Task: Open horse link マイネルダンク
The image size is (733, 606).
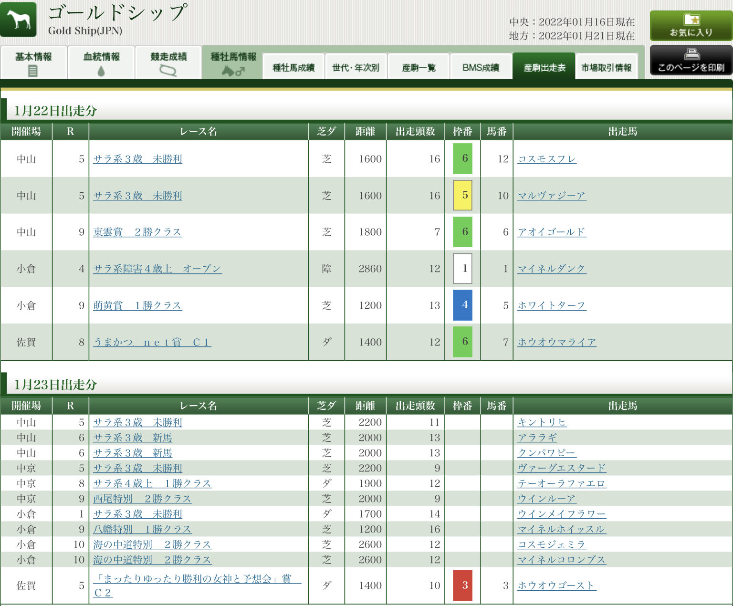Action: (x=552, y=269)
